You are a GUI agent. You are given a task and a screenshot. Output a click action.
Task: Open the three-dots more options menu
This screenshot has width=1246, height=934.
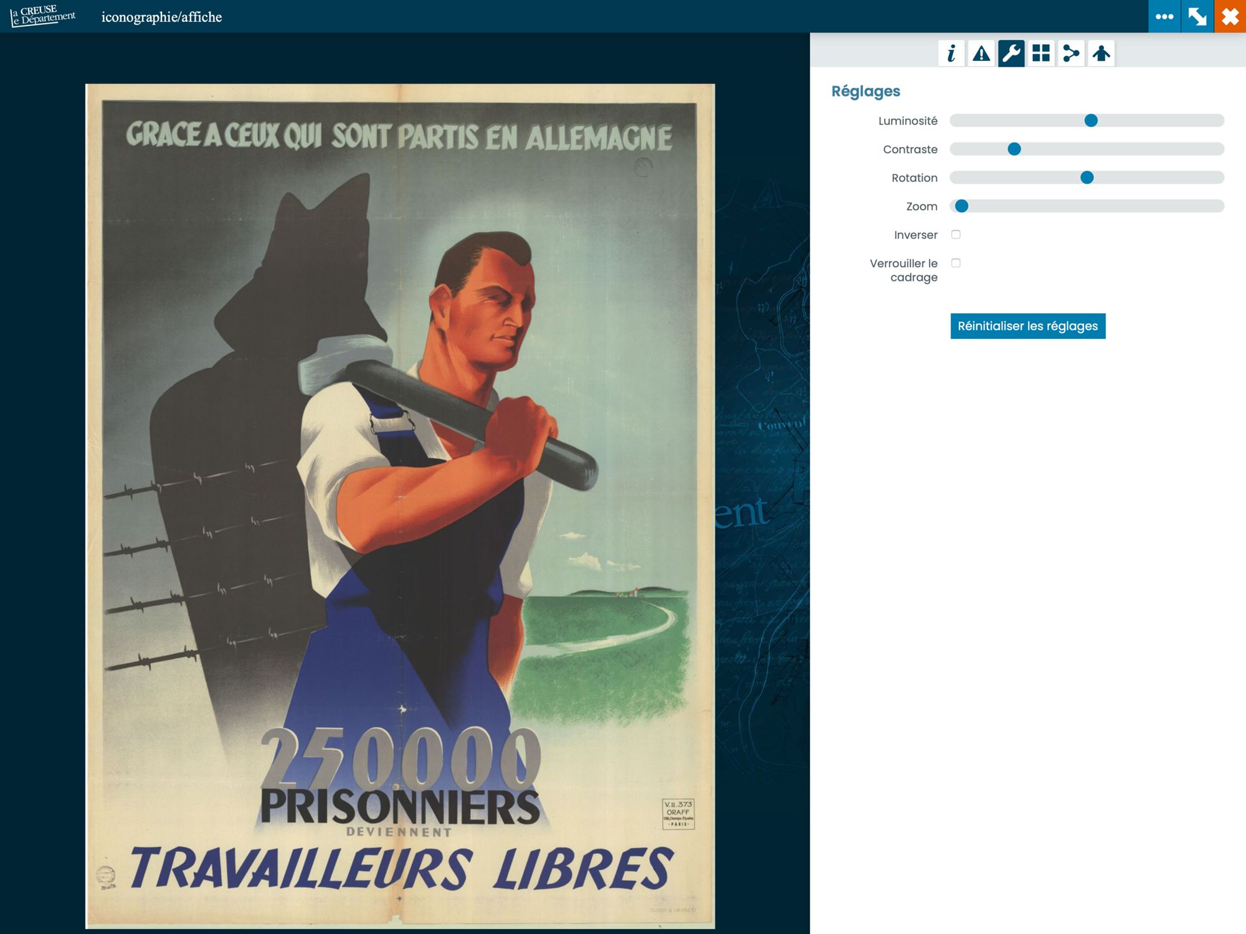click(x=1164, y=16)
